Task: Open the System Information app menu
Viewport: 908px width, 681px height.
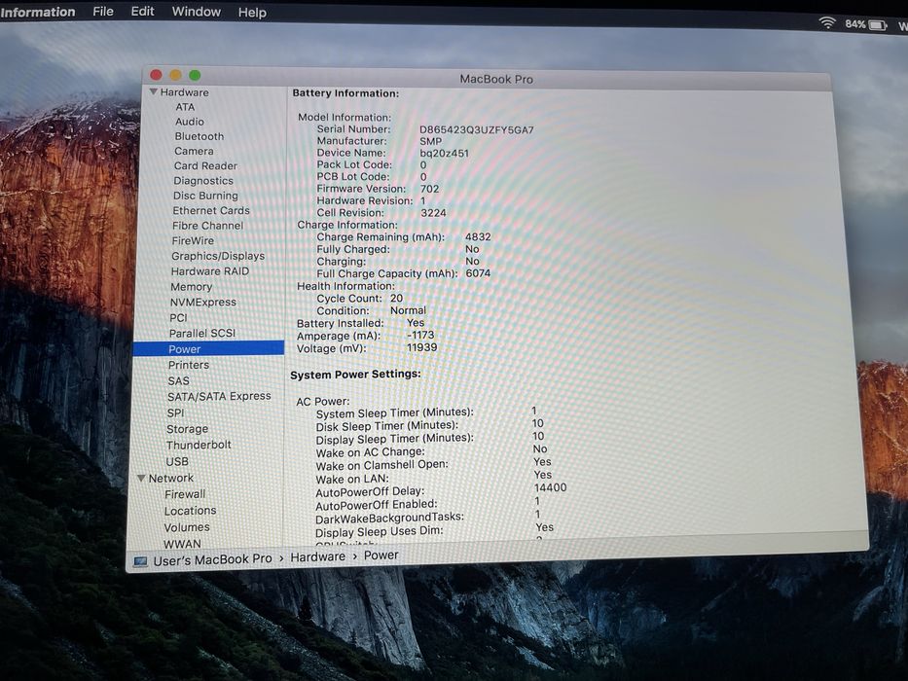Action: pyautogui.click(x=38, y=12)
